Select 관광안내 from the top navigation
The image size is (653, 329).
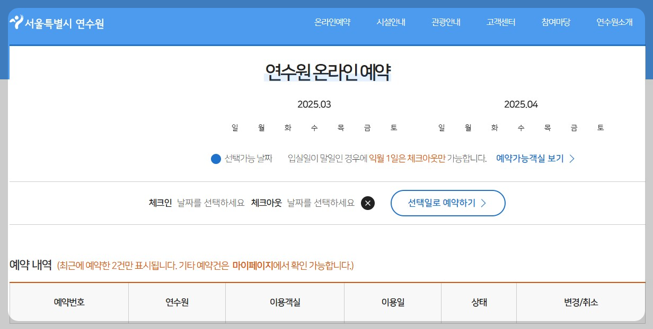[x=446, y=22]
